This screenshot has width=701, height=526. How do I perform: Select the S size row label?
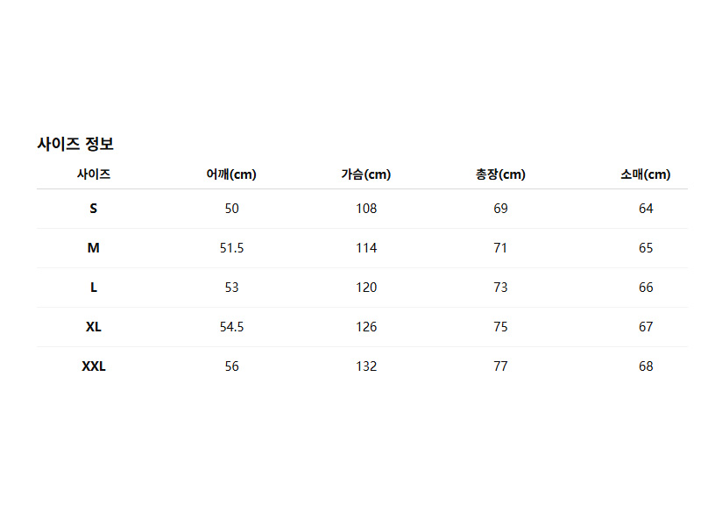click(x=94, y=209)
